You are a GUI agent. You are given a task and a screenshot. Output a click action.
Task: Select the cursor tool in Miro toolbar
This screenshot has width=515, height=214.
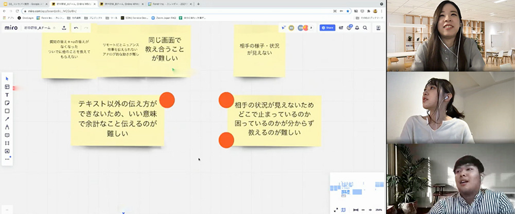pos(7,79)
